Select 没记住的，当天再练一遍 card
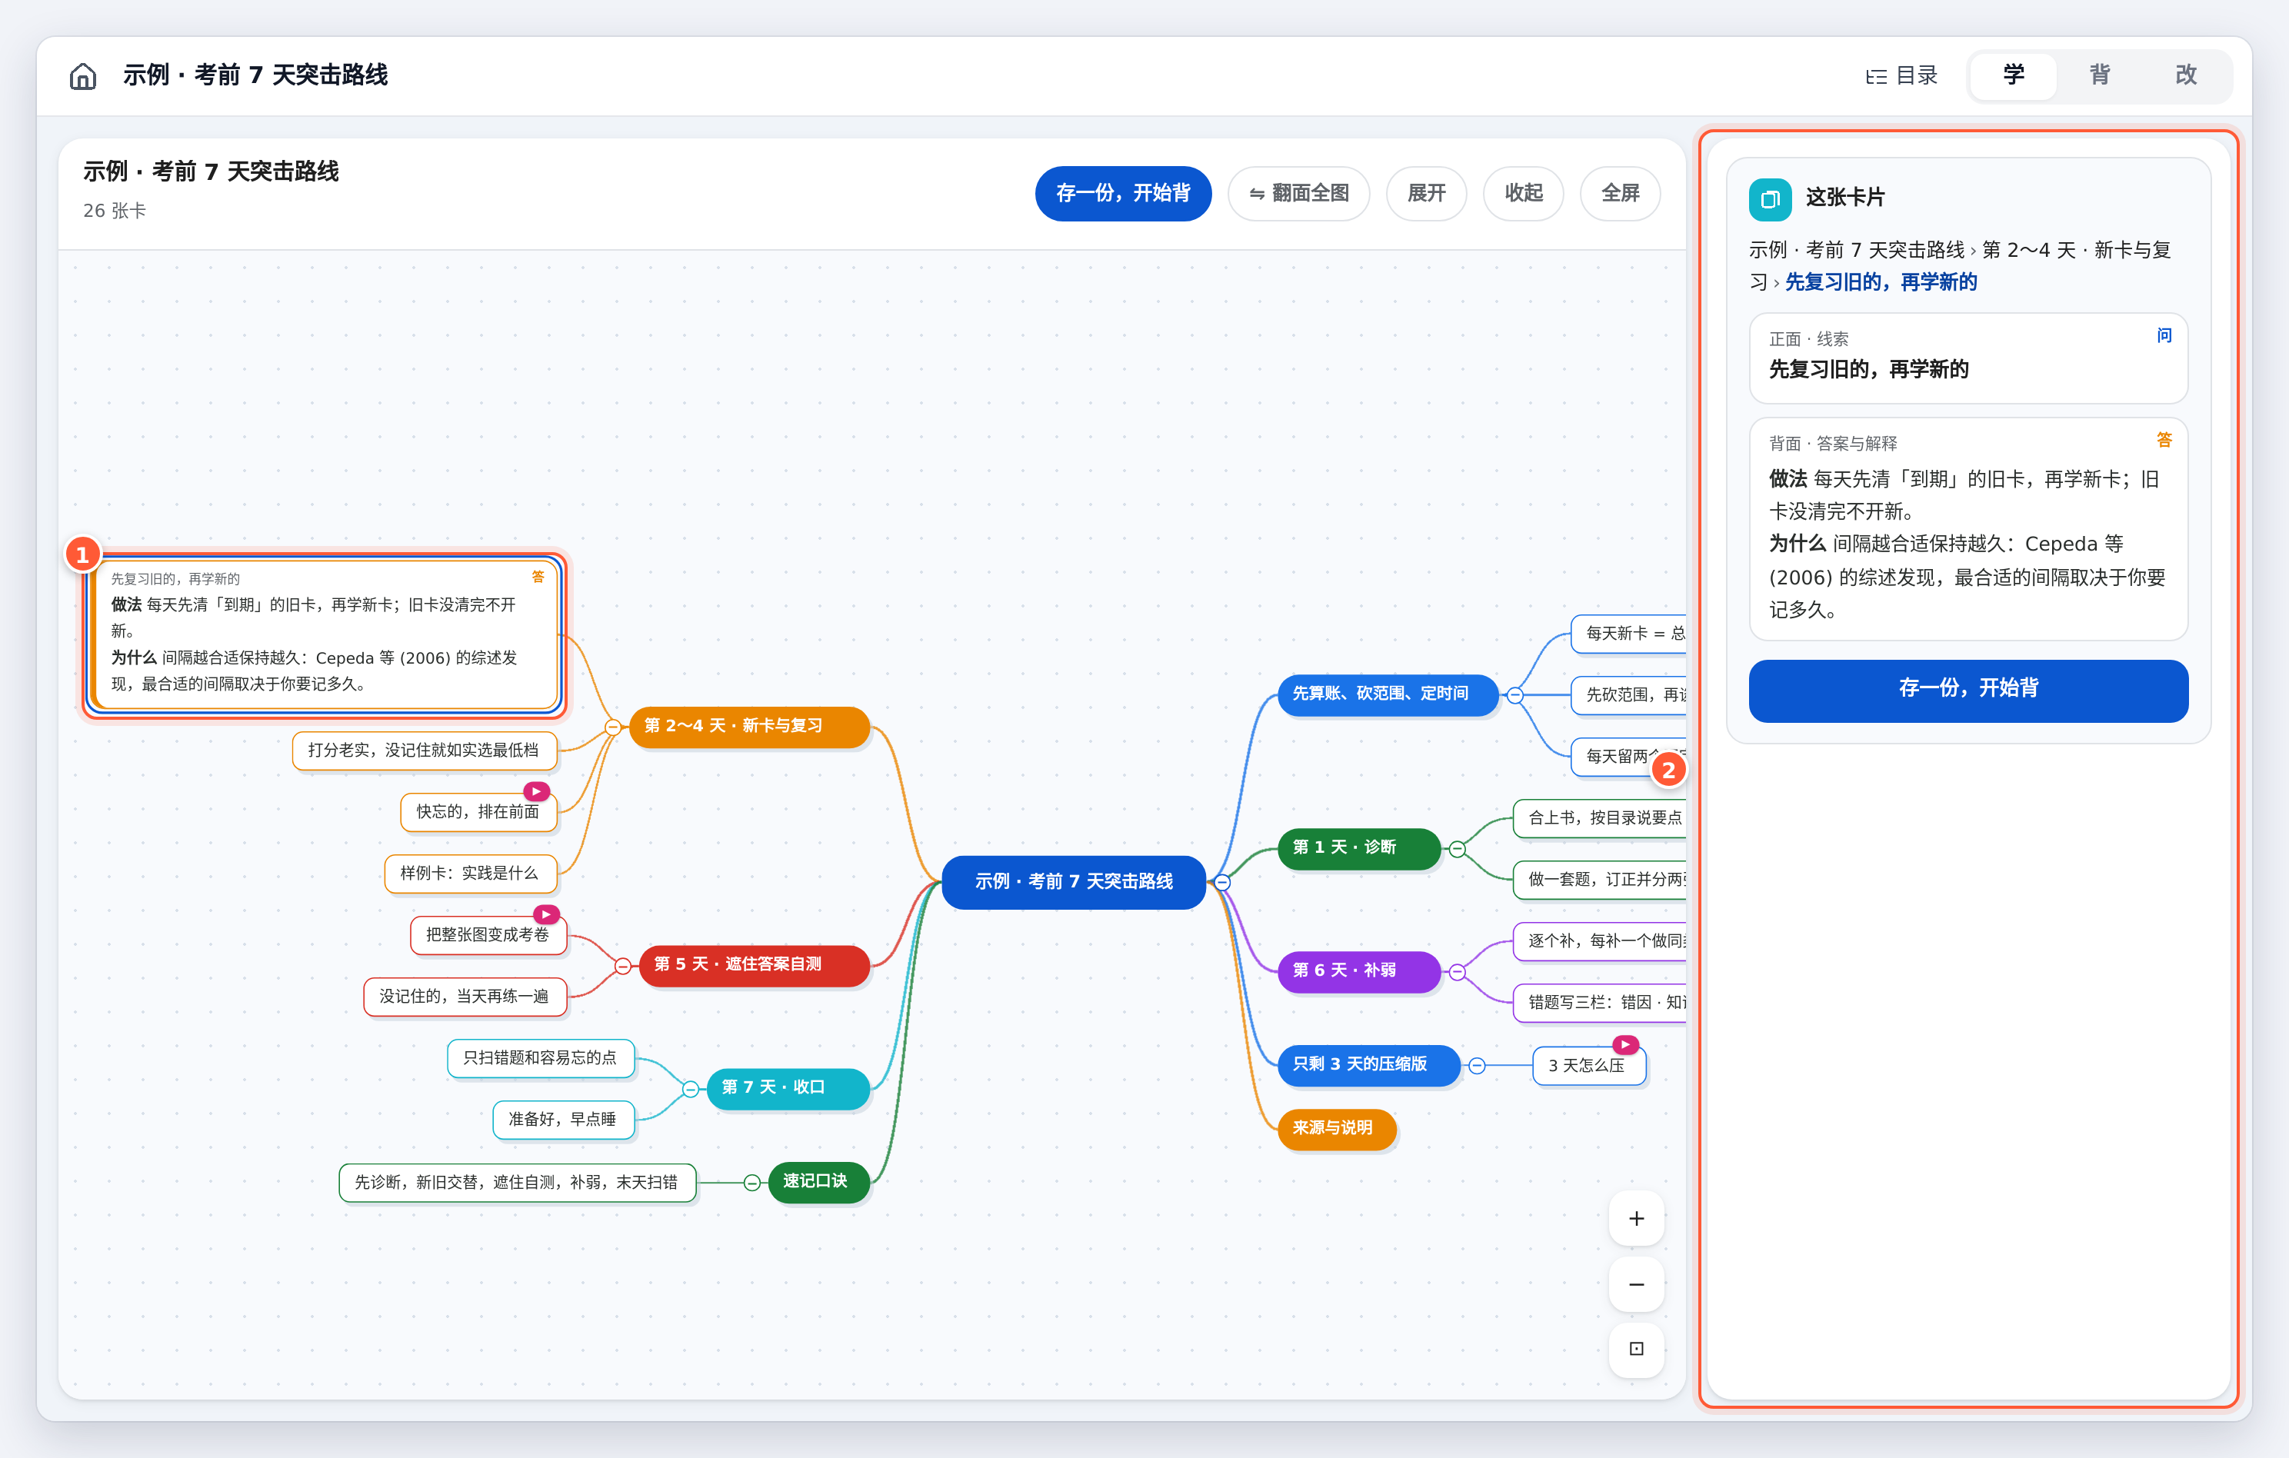Screen dimensions: 2289x1458 [x=465, y=996]
